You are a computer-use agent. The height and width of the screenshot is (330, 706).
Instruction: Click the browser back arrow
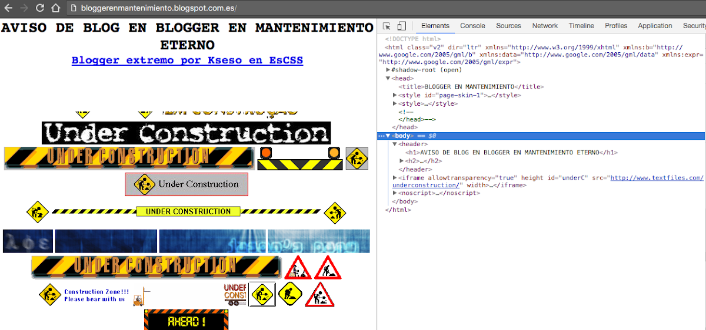click(x=9, y=8)
